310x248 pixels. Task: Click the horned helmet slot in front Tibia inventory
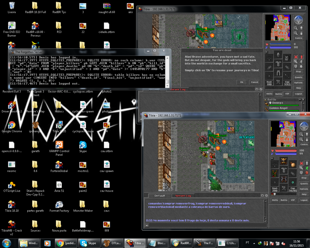[284, 161]
